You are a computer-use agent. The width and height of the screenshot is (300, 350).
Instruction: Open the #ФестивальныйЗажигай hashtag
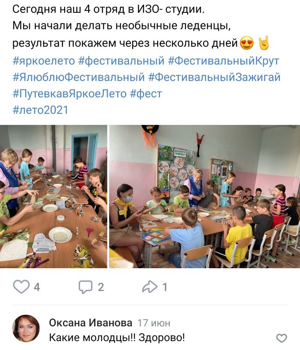(214, 77)
